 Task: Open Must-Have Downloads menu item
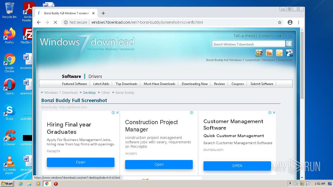159,84
